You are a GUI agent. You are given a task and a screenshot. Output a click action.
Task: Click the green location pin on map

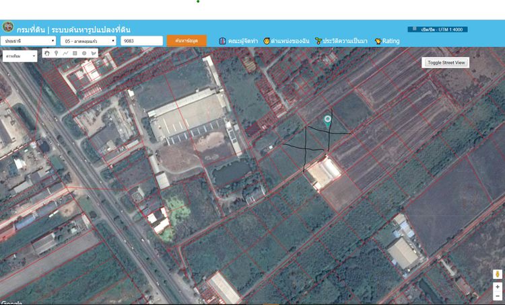pos(327,121)
